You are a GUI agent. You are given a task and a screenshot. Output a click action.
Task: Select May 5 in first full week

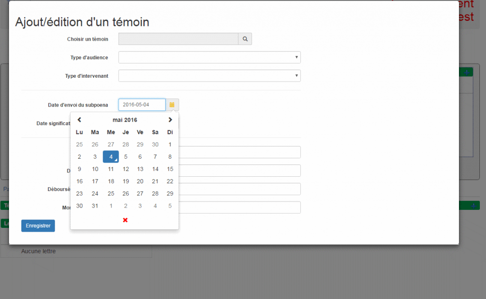pos(125,157)
